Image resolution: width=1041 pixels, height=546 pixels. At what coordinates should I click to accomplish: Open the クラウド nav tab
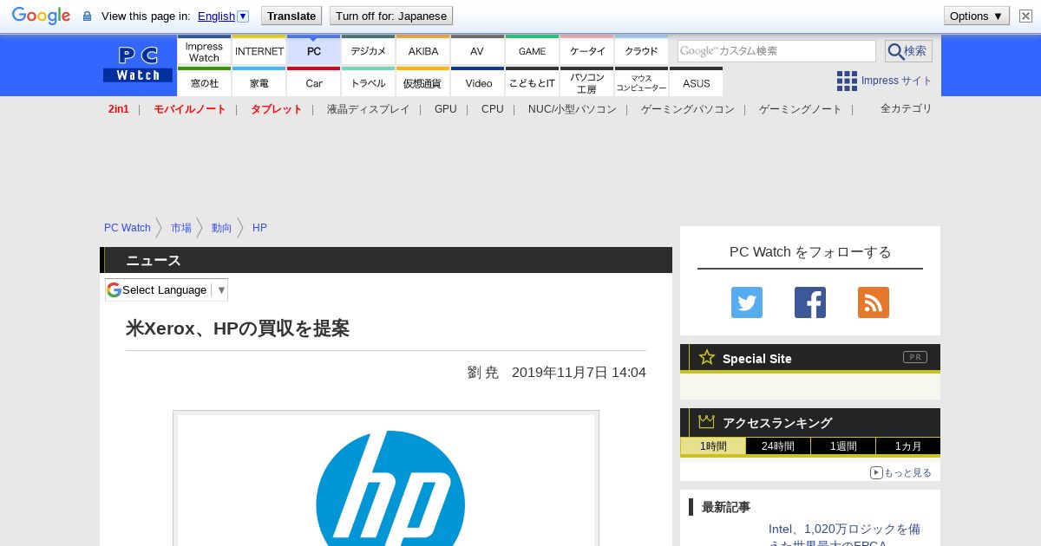tap(642, 51)
